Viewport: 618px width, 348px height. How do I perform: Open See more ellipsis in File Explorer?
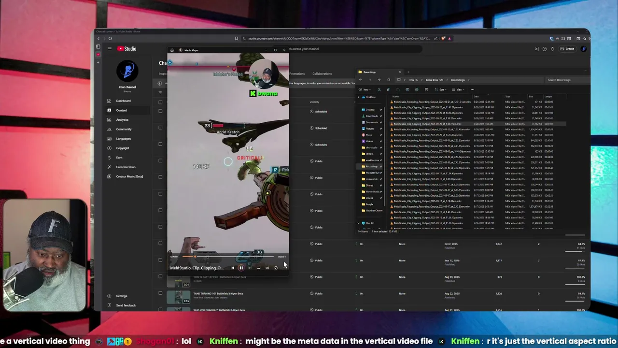coord(472,89)
